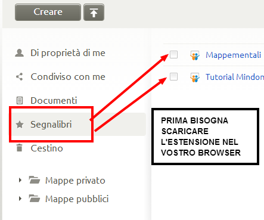Click the map icon next to Mappementali
Image resolution: width=264 pixels, height=220 pixels.
pyautogui.click(x=195, y=55)
